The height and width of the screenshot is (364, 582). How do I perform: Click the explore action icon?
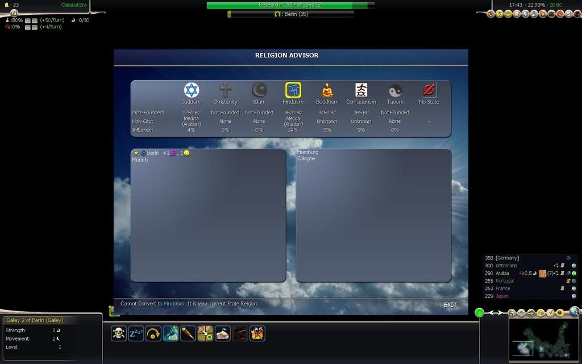[171, 333]
